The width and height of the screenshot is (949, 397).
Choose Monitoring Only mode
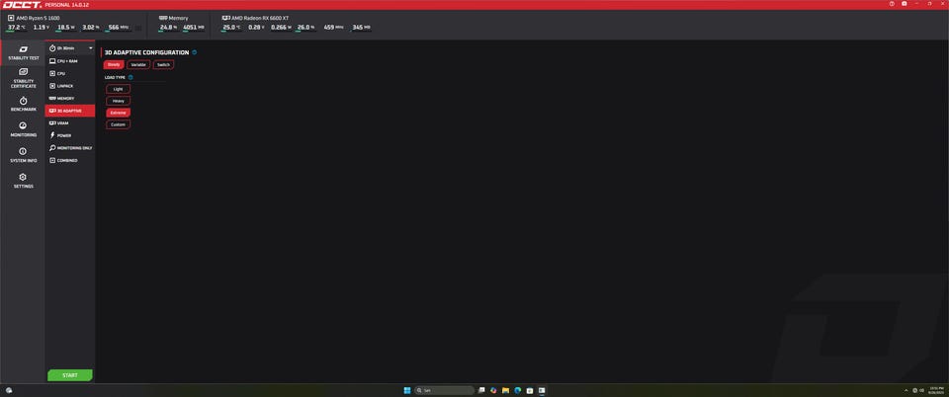(x=70, y=148)
